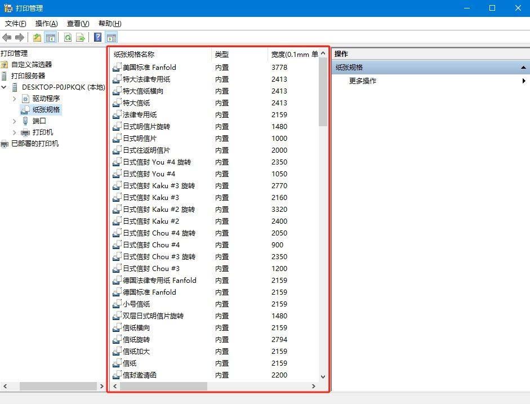Screen dimensions: 530x404
Task: Click the down arrow of the list scrollbar
Action: (x=323, y=376)
